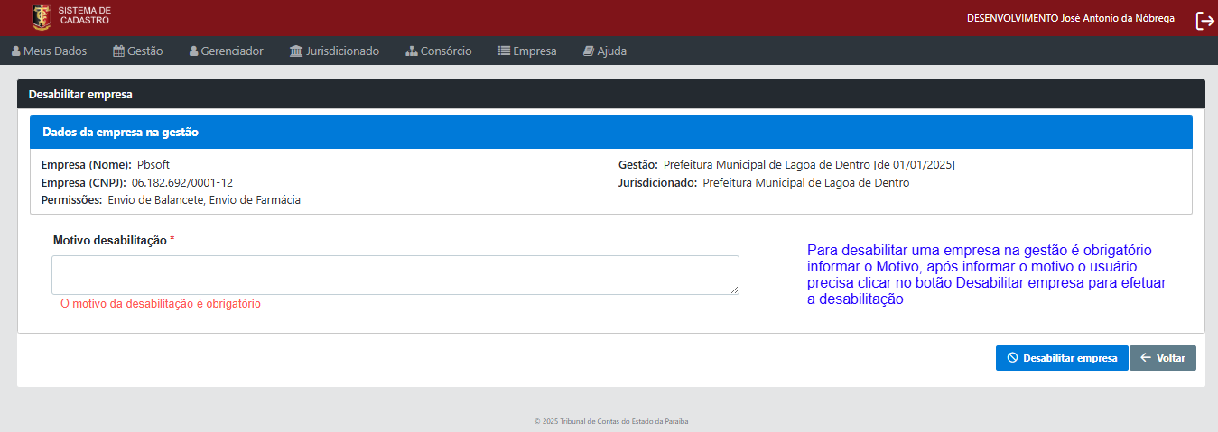The image size is (1218, 432).
Task: Click the 2025 Tribunal de Contas footer text
Action: pyautogui.click(x=611, y=421)
